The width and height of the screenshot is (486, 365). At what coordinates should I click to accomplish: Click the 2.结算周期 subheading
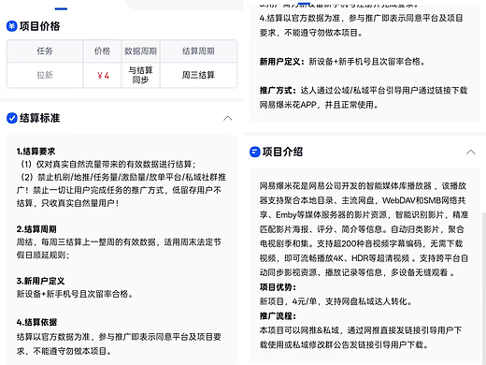36,229
